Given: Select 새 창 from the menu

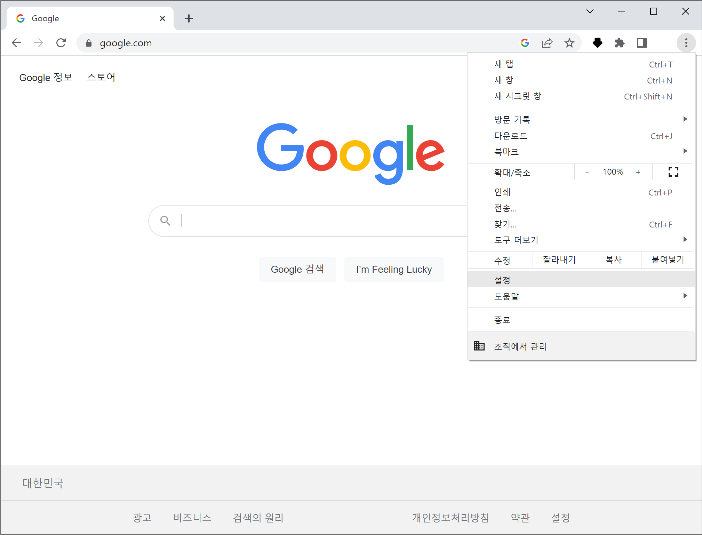Looking at the screenshot, I should (x=581, y=80).
